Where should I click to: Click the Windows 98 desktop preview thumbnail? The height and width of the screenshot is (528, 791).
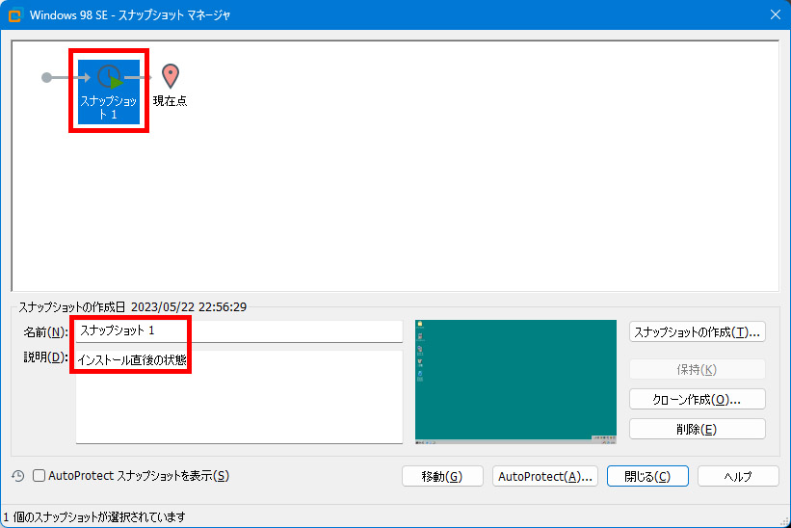click(x=515, y=382)
